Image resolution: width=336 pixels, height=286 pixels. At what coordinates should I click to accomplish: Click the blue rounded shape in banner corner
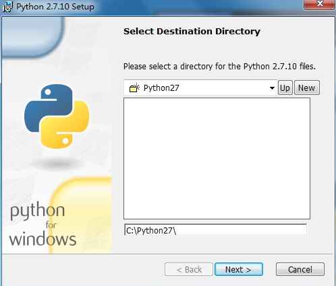pos(33,36)
